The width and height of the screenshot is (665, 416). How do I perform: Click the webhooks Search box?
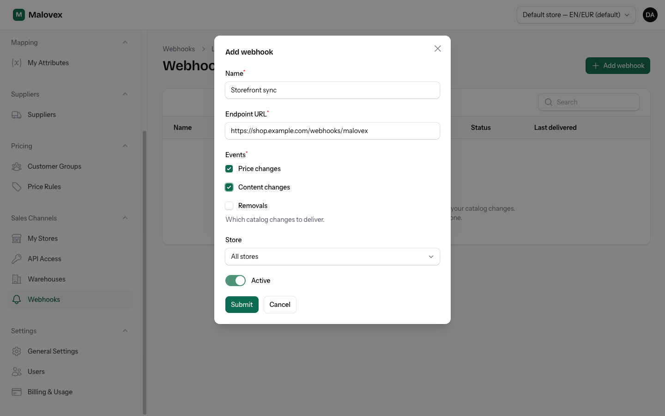point(589,102)
